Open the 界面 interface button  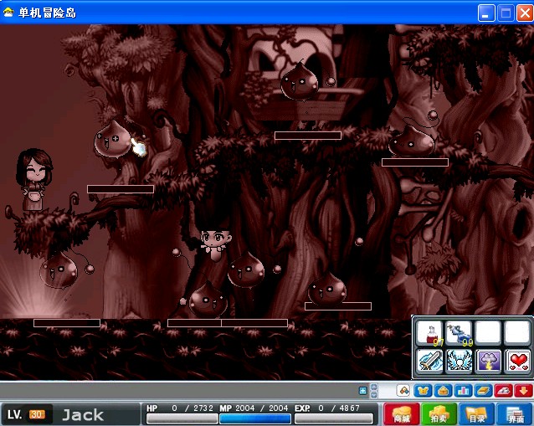coord(515,414)
